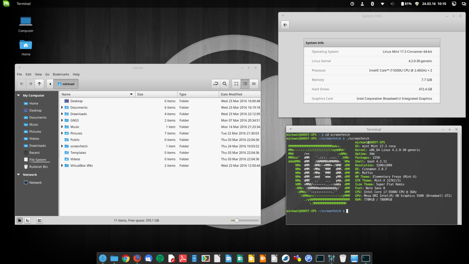Open Recent in the sidebar
Image resolution: width=469 pixels, height=264 pixels.
click(x=34, y=153)
